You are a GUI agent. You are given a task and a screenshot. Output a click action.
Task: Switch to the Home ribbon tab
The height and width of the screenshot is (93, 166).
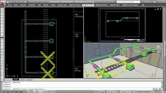(9, 5)
